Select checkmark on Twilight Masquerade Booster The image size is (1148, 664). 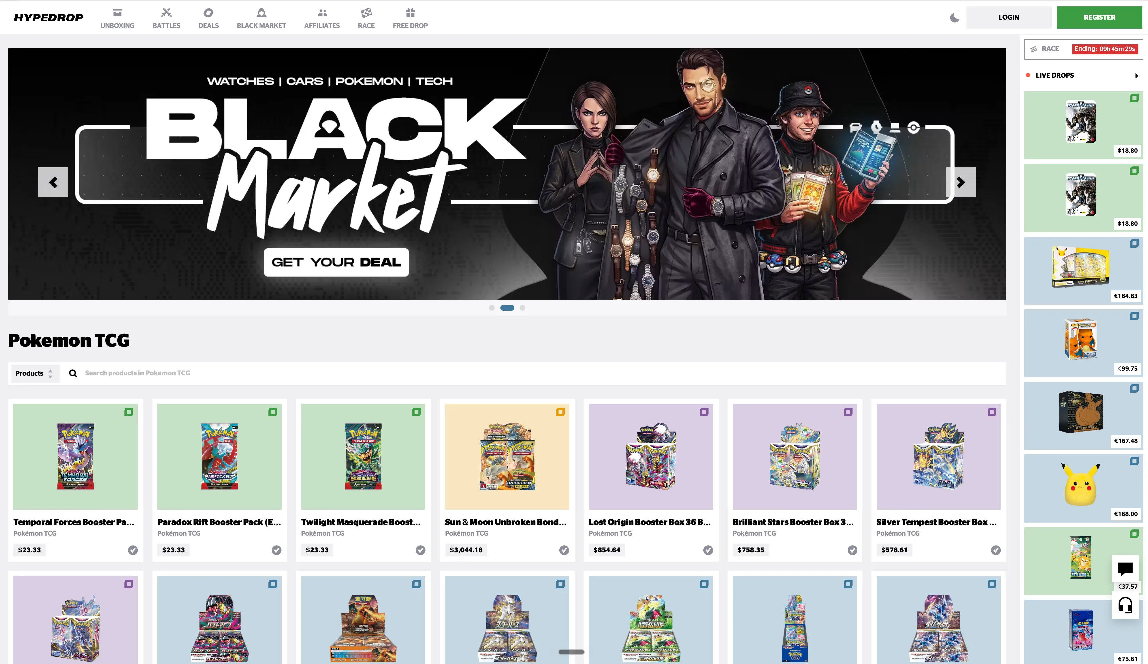click(420, 550)
